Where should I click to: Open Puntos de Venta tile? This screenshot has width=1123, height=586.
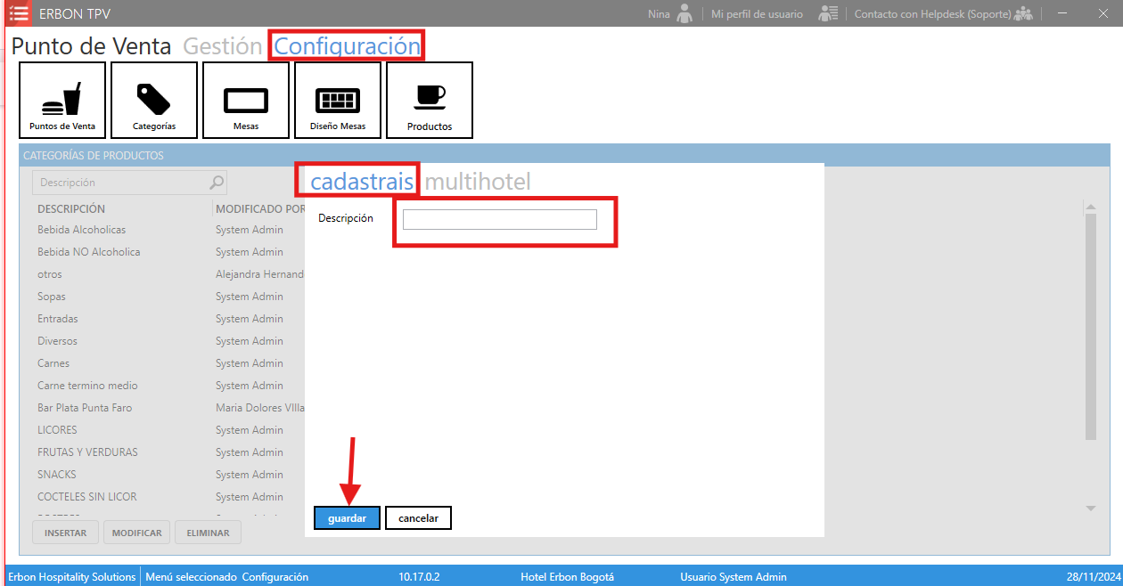coord(62,100)
